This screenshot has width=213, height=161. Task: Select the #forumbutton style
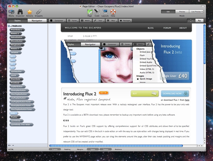coord(18,41)
